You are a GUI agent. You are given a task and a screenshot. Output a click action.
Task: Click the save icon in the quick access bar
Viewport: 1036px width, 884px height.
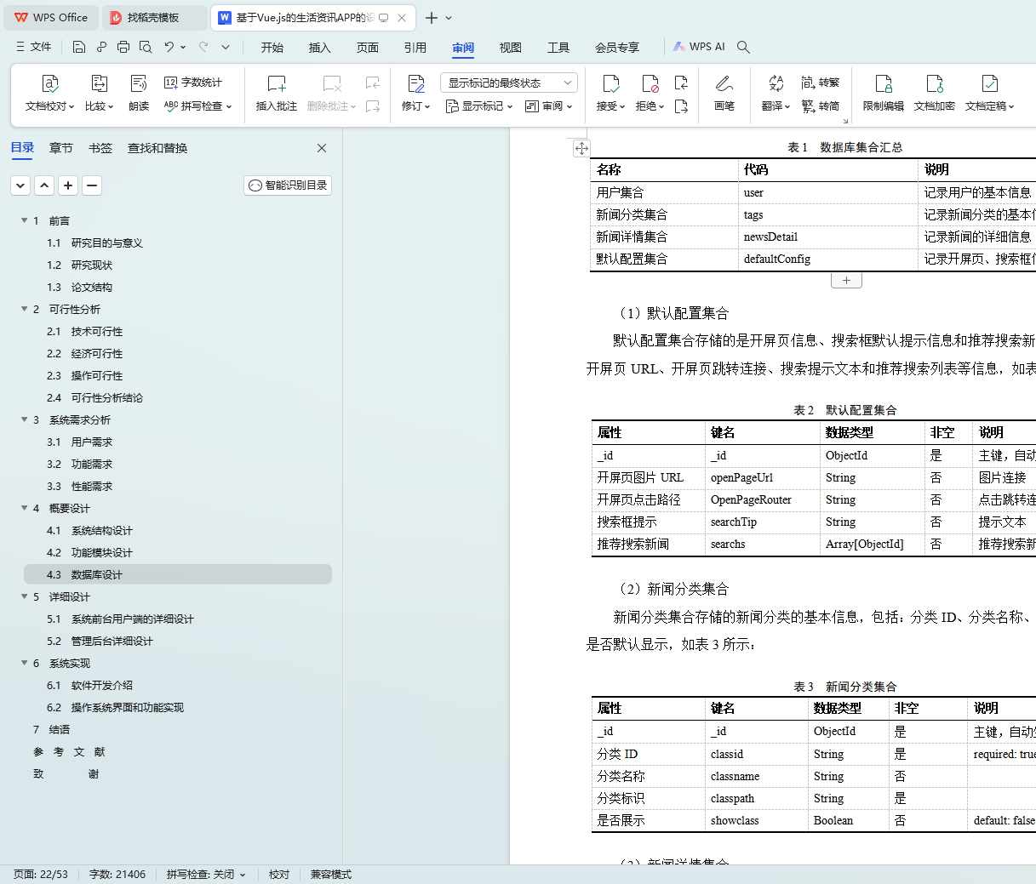point(79,47)
